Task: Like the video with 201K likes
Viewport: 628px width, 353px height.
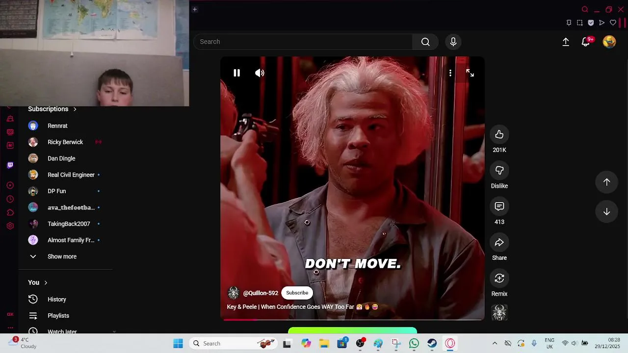Action: (x=499, y=134)
